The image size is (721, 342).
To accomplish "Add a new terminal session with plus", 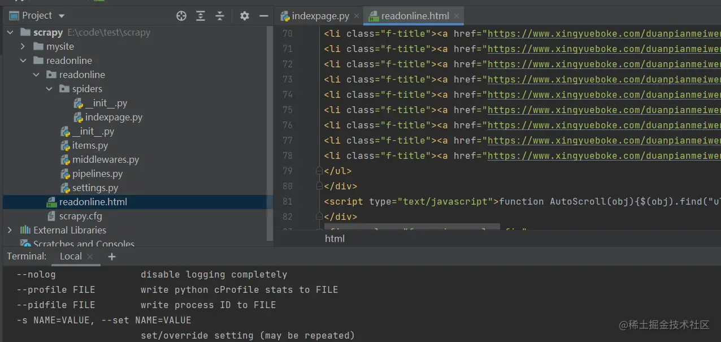I will tap(111, 257).
